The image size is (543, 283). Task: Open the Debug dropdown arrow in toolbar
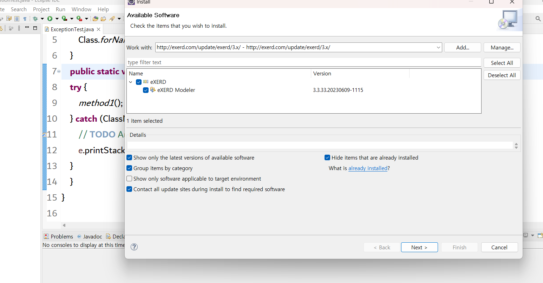click(x=42, y=19)
